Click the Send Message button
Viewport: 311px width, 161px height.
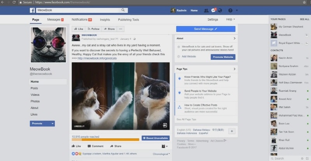click(206, 29)
